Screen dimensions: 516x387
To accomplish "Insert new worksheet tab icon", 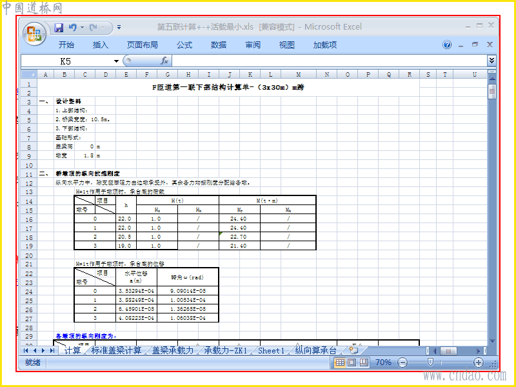I will point(353,350).
